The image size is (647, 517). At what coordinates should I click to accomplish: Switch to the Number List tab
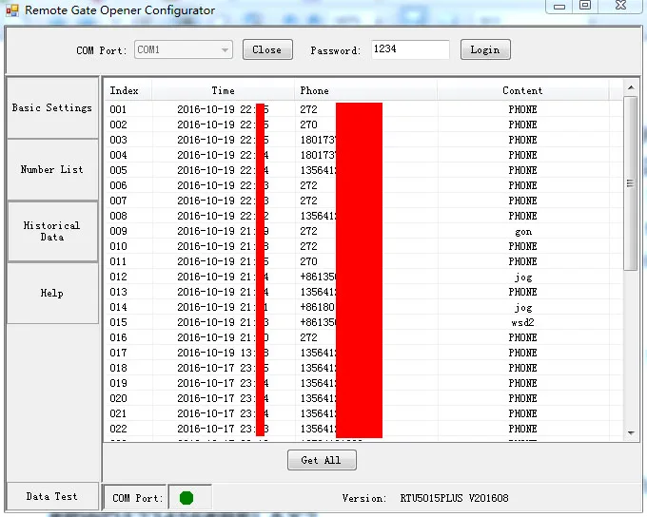[52, 169]
